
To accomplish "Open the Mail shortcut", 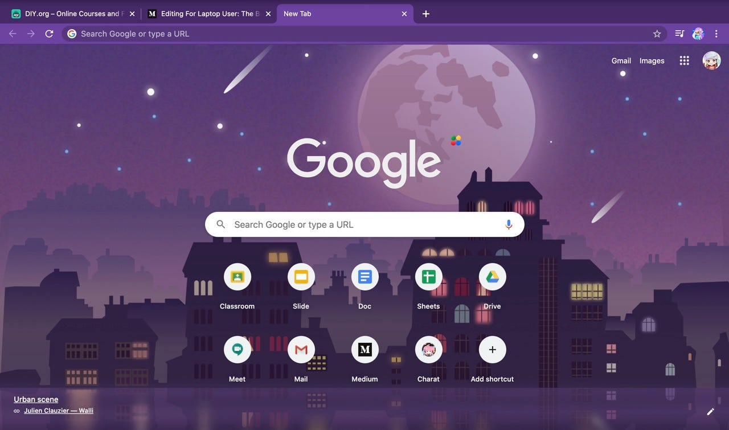I will pos(301,350).
